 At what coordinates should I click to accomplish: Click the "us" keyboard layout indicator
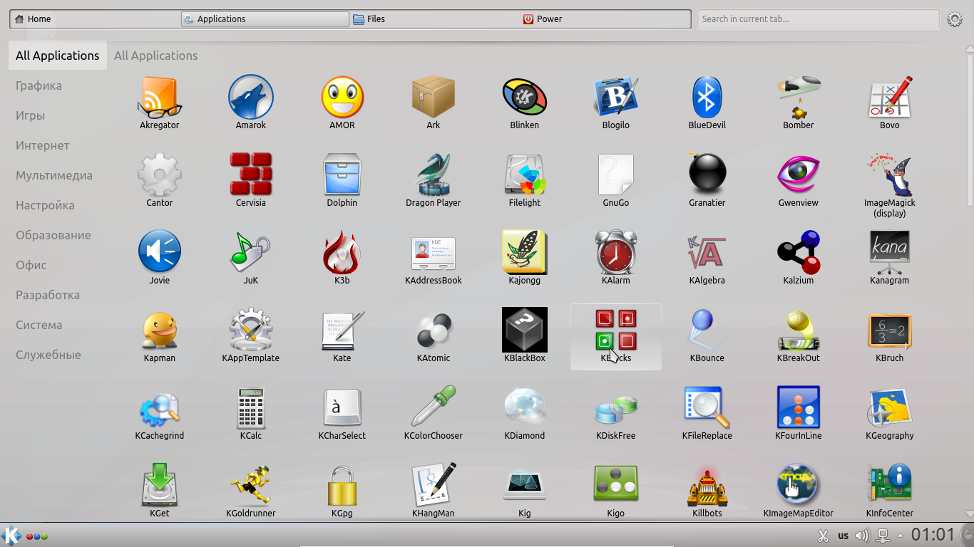pos(843,536)
